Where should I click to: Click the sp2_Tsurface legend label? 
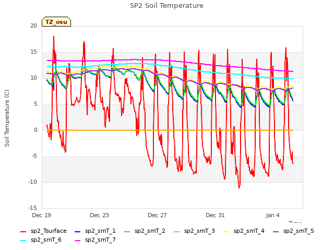49,231
